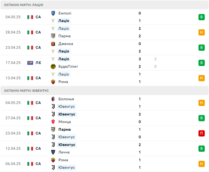Open the 12.04.25 Juventus–Lecce match row
This screenshot has width=209, height=172.
[x=104, y=148]
